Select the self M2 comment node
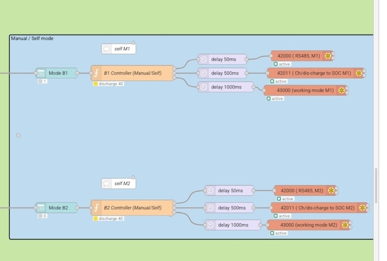 119,184
